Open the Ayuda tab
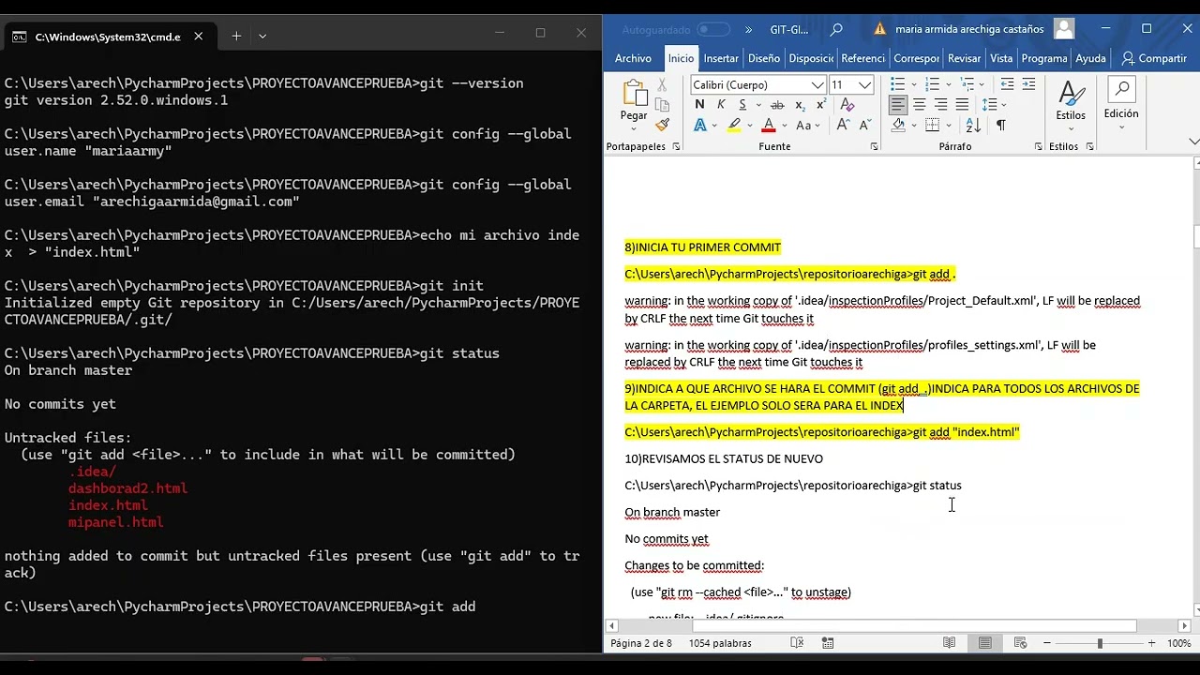The height and width of the screenshot is (675, 1200). pyautogui.click(x=1090, y=58)
